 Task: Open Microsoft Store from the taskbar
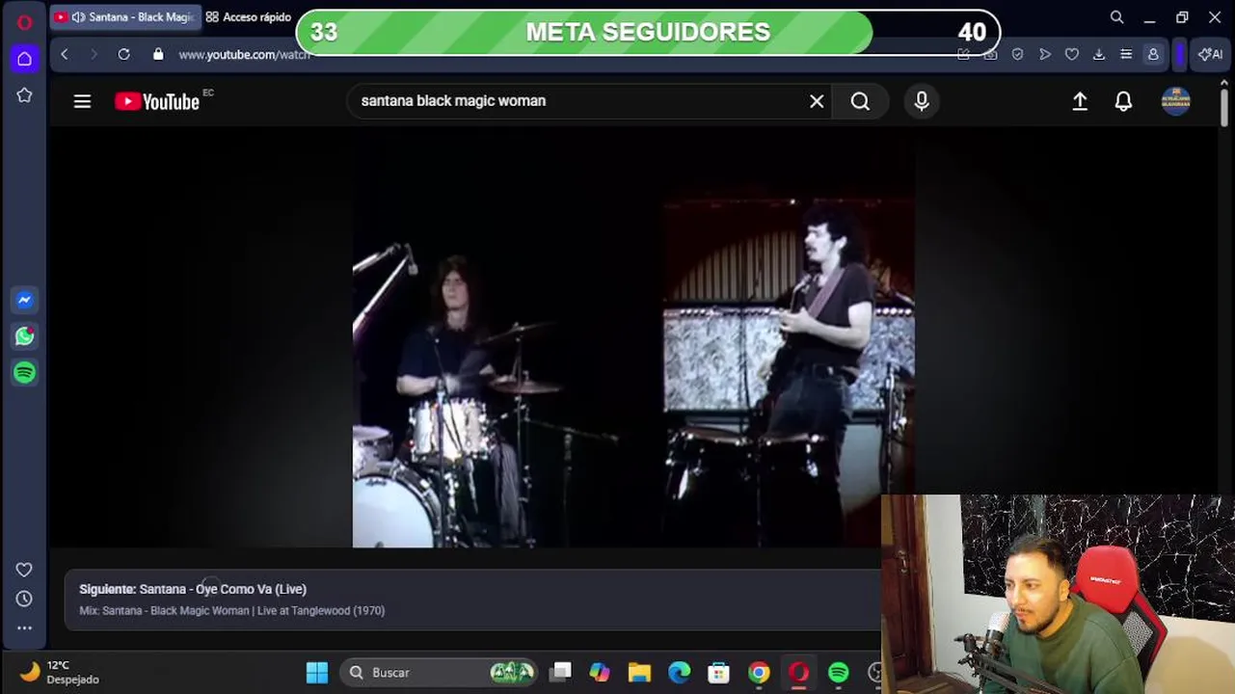(719, 673)
